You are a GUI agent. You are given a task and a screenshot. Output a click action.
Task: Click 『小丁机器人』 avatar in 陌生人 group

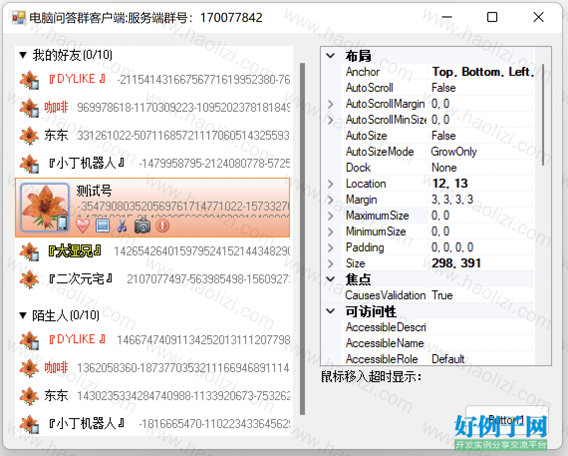pos(29,424)
